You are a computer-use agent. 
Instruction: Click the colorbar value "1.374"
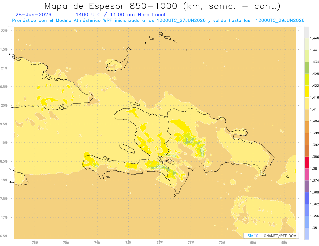coord(314,180)
